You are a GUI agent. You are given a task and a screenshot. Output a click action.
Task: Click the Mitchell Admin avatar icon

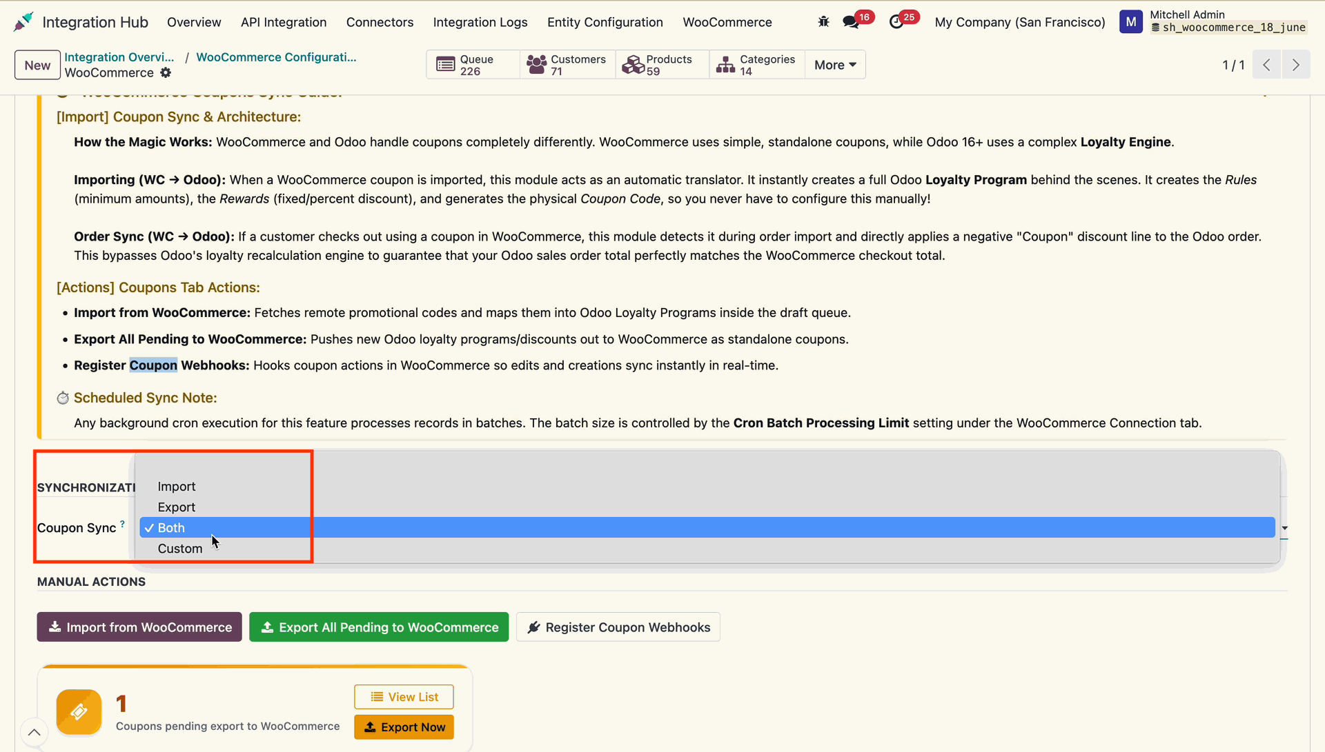[1130, 22]
